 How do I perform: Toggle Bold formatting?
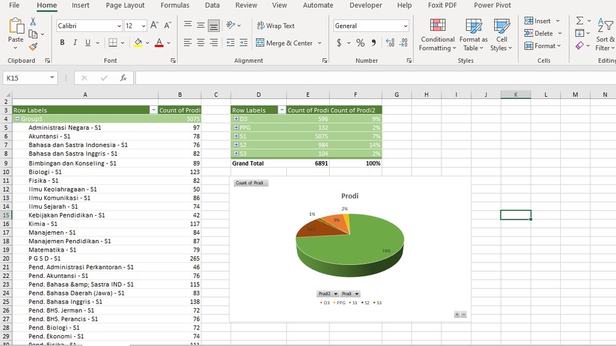[62, 42]
